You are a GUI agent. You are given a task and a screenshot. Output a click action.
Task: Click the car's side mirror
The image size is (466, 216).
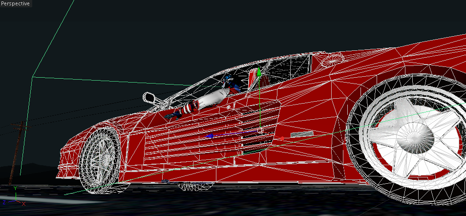point(149,97)
